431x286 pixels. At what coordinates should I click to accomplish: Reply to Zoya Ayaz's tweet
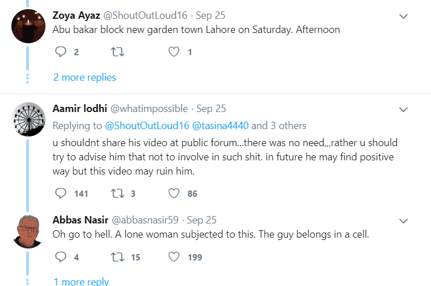(61, 52)
